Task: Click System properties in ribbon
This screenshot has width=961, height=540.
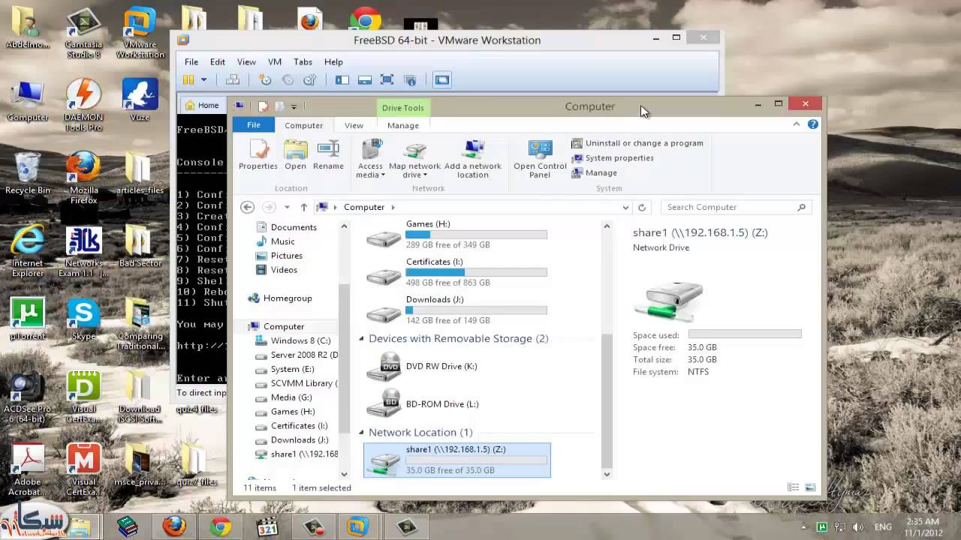Action: coord(613,158)
